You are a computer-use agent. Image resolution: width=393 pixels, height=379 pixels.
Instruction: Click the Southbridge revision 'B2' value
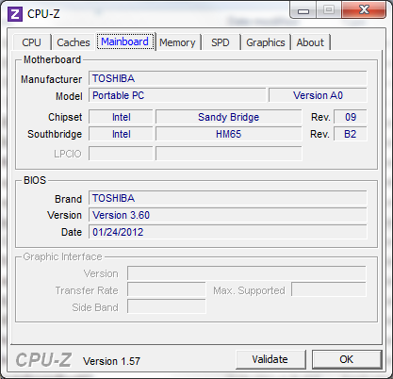tap(351, 134)
